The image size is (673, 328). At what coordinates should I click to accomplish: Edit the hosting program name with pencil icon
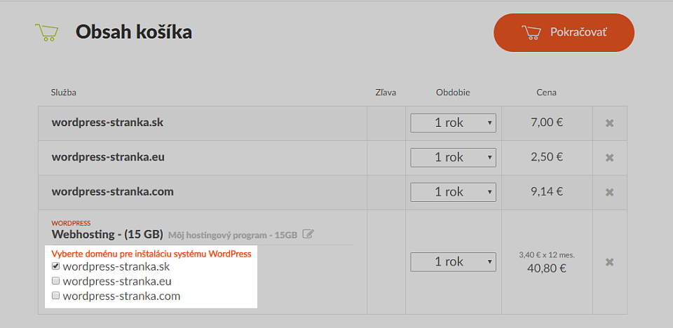[x=308, y=234]
